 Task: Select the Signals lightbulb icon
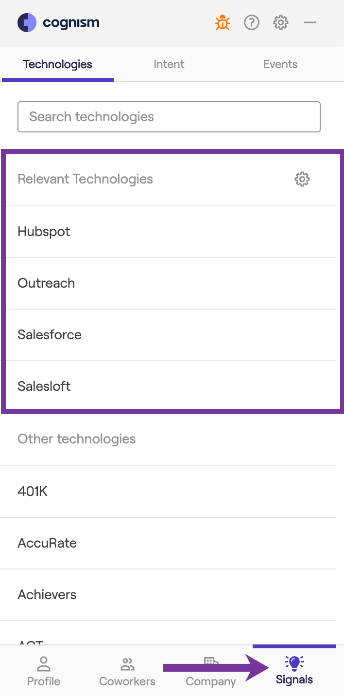[x=294, y=664]
